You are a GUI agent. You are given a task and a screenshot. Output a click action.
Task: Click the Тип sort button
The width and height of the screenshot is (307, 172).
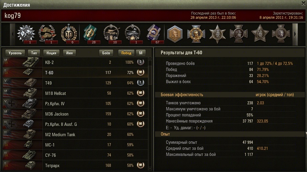click(x=34, y=53)
